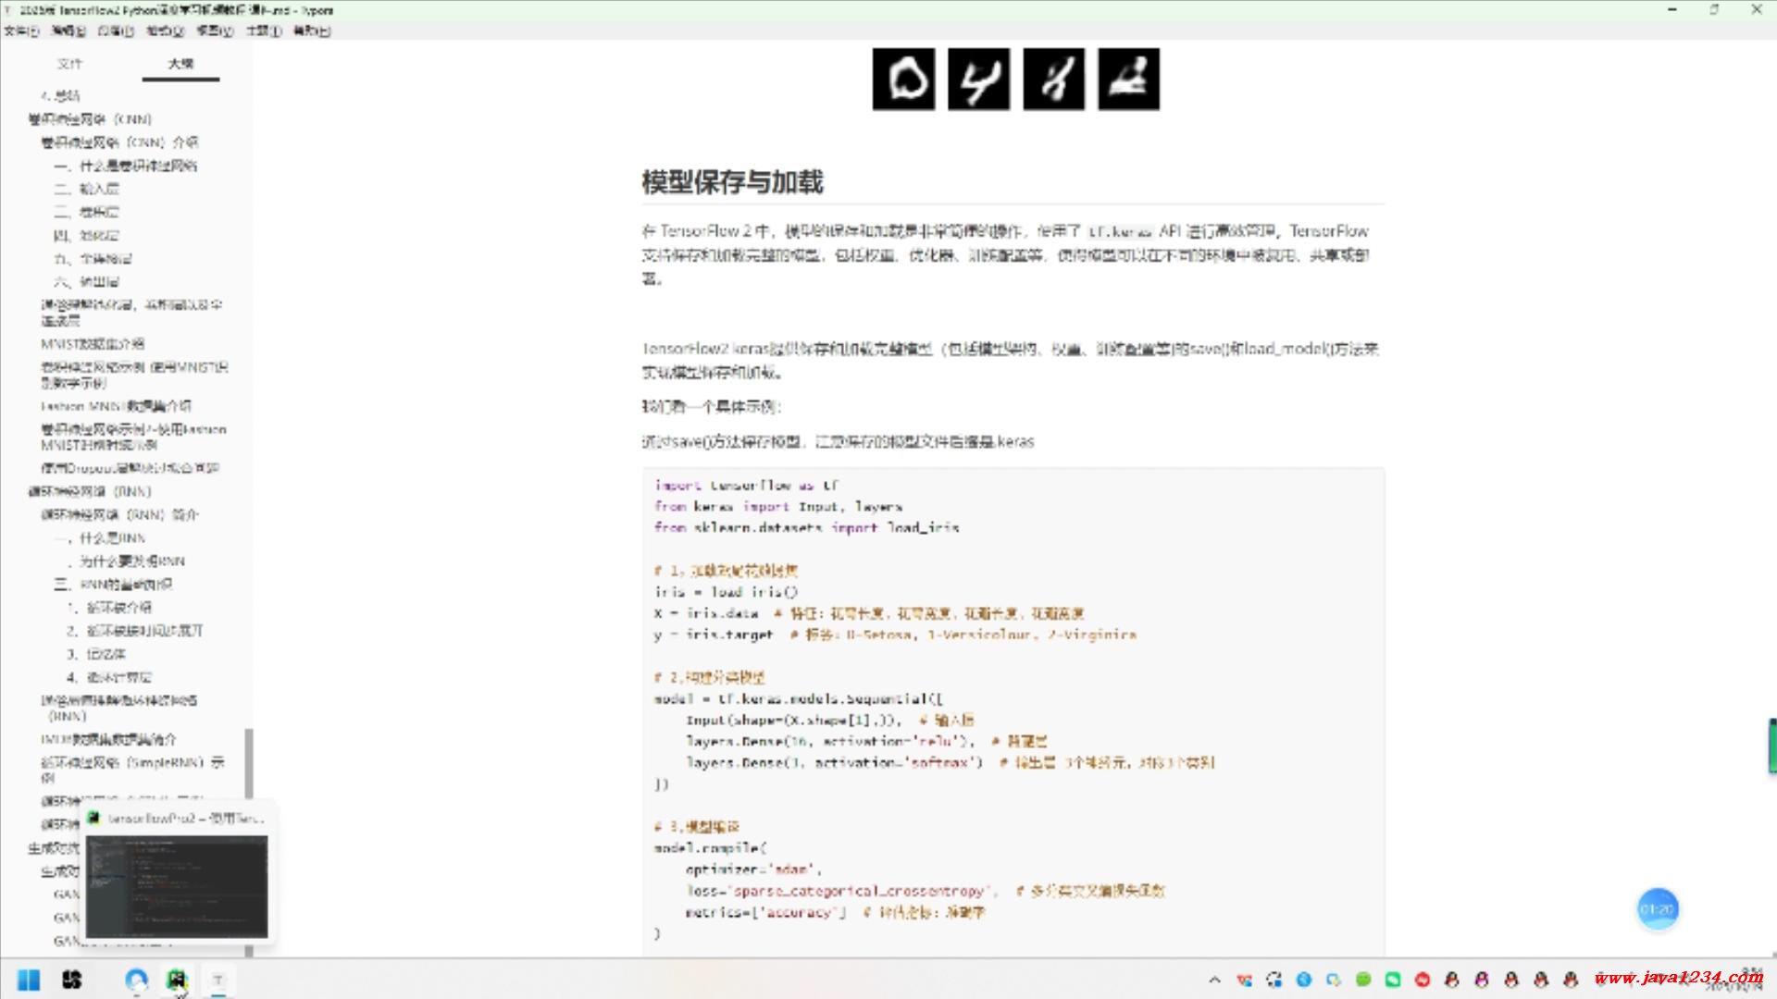Open the blue browser icon in the taskbar
Viewport: 1777px width, 999px height.
tap(136, 980)
